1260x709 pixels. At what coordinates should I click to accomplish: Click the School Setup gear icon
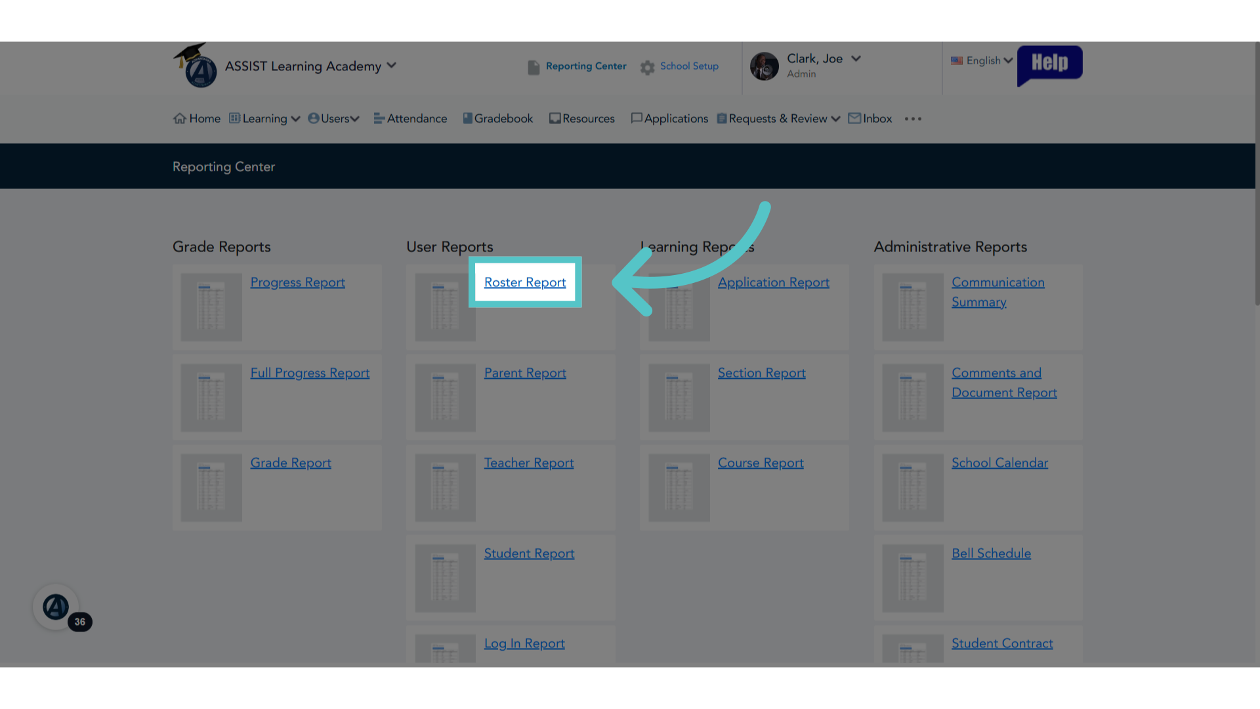(648, 68)
